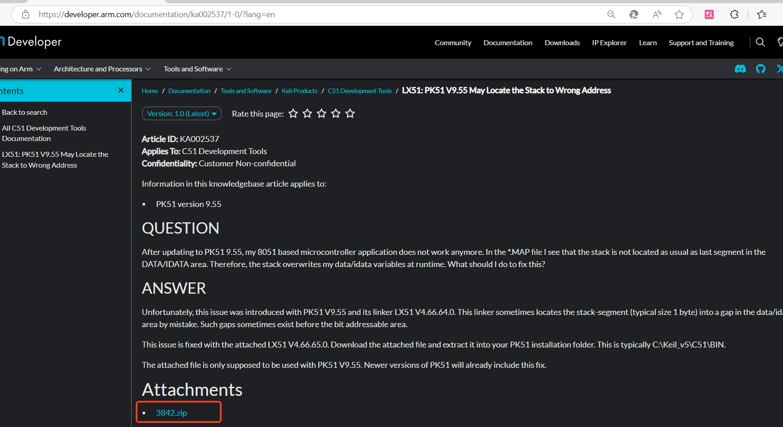Select Learn in top navigation
783x427 pixels.
click(648, 42)
